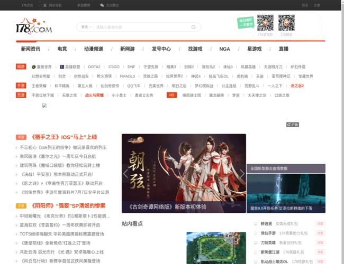
Task: Click the 古剑奇谭网络版 carousel banner
Action: [x=184, y=173]
